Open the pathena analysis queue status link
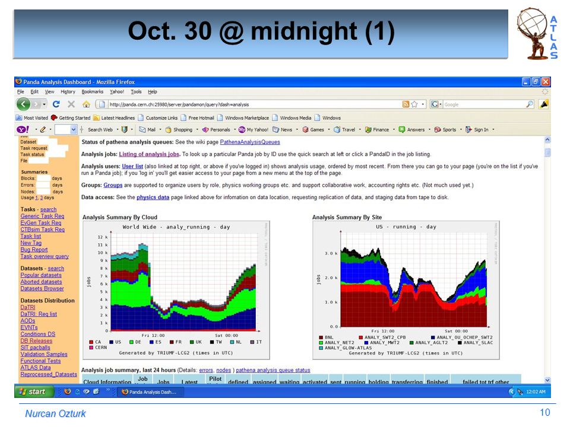This screenshot has height=427, width=570. [x=273, y=370]
